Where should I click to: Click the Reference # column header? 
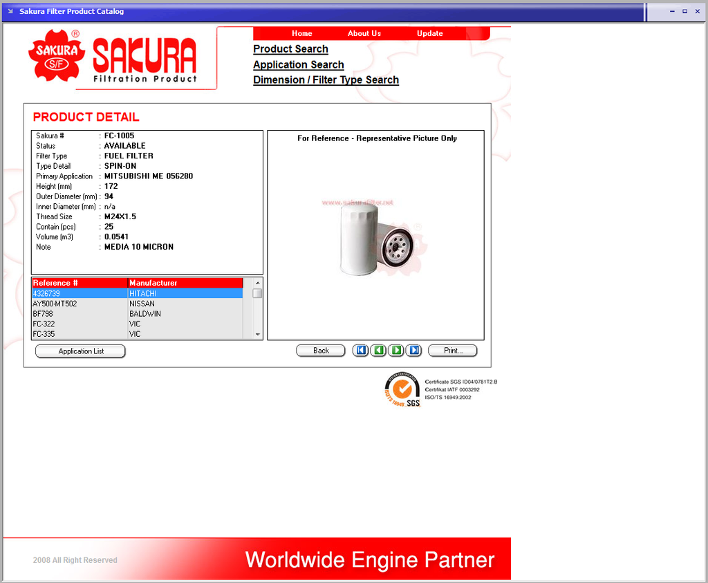[80, 283]
